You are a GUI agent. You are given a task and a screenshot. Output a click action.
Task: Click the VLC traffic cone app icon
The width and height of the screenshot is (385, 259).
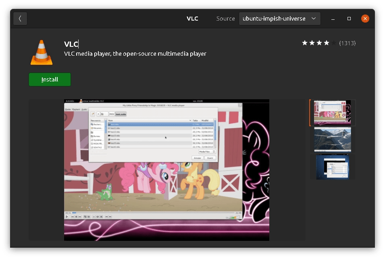pos(42,52)
